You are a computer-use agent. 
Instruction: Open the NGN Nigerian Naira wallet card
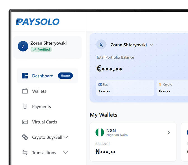point(133,142)
